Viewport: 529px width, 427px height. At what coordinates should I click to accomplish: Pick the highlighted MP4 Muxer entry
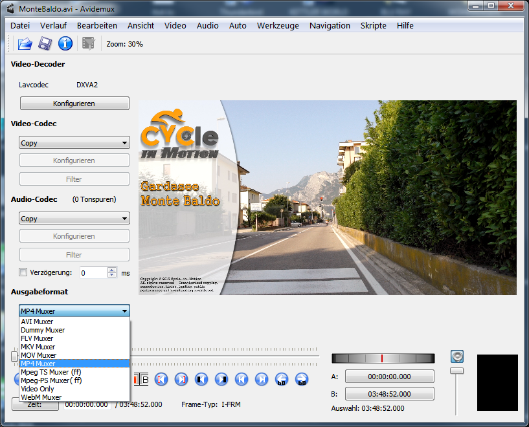click(74, 364)
